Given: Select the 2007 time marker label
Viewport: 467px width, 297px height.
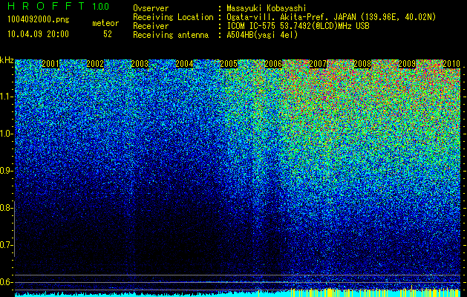Looking at the screenshot, I should 318,64.
